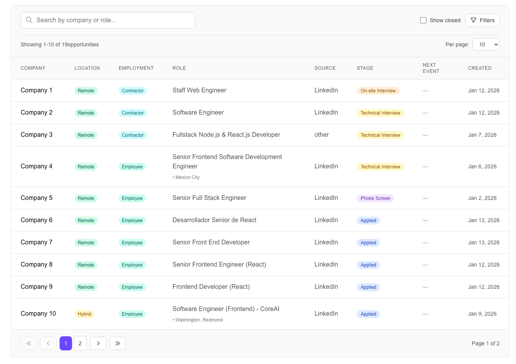The height and width of the screenshot is (364, 516).
Task: Sort by the Company column header
Action: point(33,68)
